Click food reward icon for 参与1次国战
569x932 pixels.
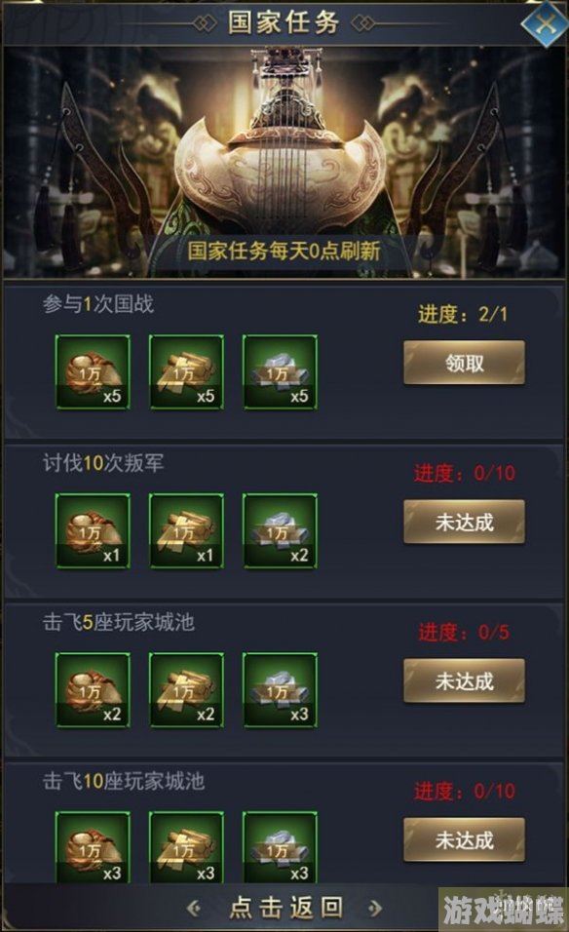pos(93,372)
